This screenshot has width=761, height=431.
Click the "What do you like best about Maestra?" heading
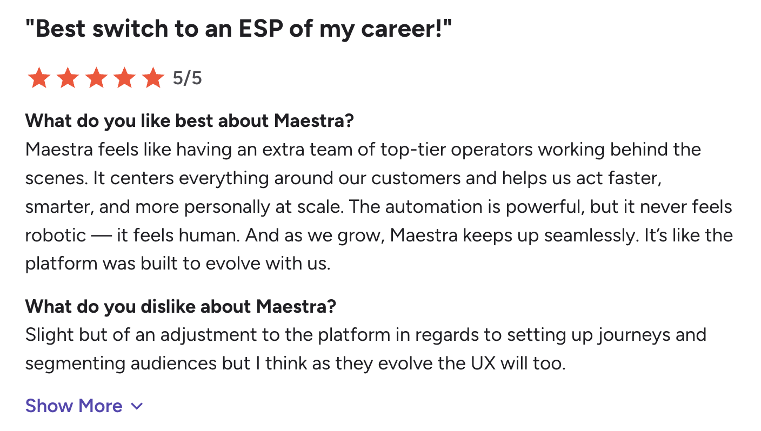tap(189, 120)
